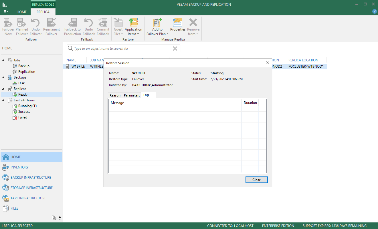Click the 1 REPLICA SELECTED status text
Screen dimensions: 378x229
coord(17,226)
